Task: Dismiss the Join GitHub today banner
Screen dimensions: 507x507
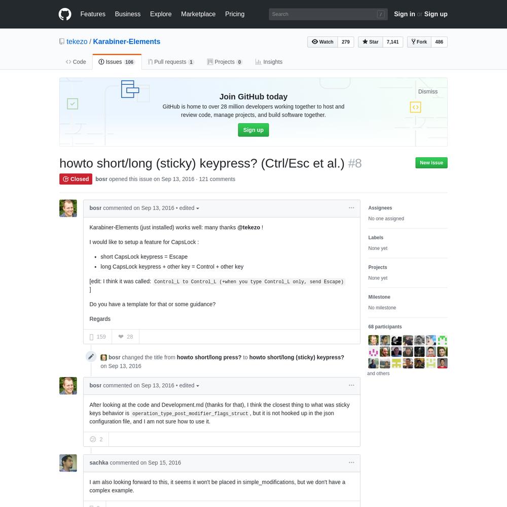Action: click(428, 92)
